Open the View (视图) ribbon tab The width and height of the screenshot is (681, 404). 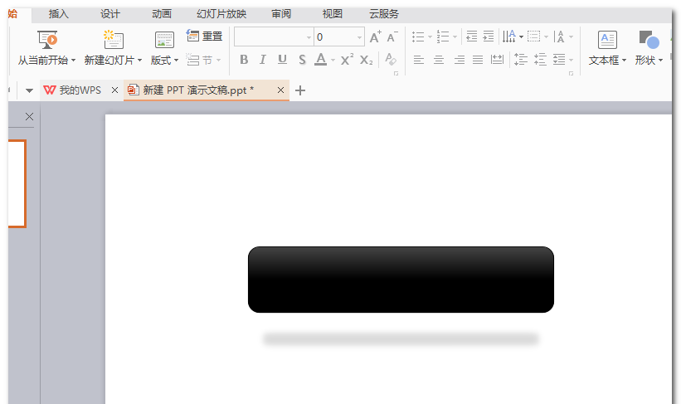pyautogui.click(x=333, y=14)
